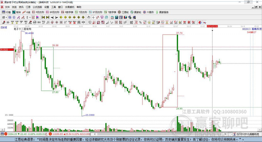Screen dimensions: 262x142
Task: Open the 六角形 hexagon tool
Action: click(x=148, y=12)
